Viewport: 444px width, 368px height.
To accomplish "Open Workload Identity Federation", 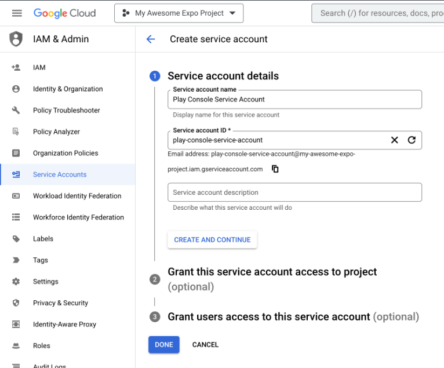I will pos(77,196).
